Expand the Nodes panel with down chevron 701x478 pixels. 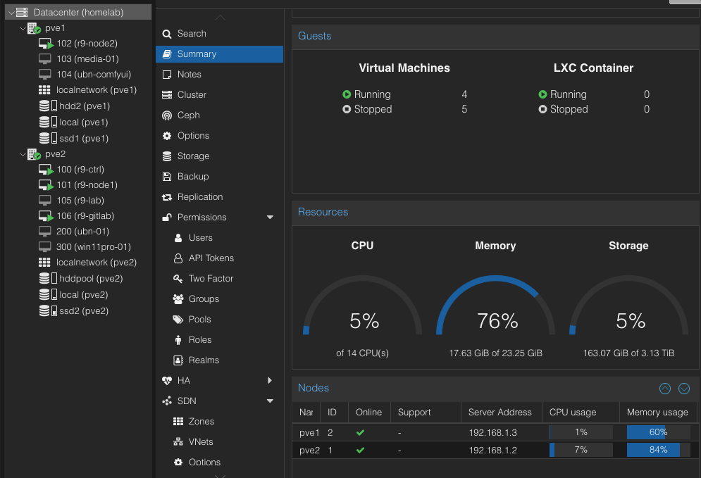click(x=683, y=389)
